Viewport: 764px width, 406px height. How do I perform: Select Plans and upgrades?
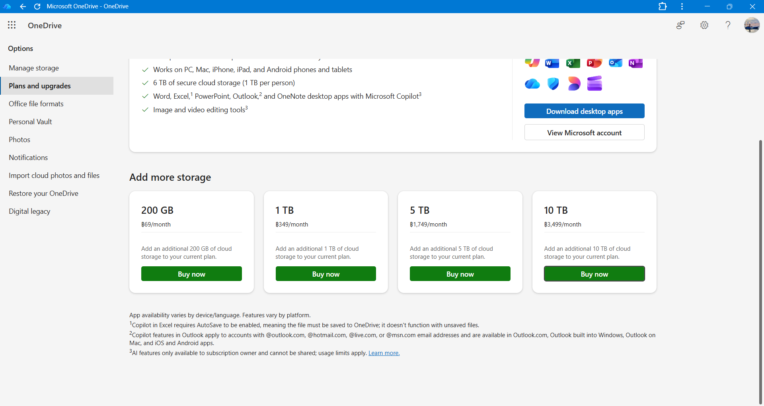57,86
